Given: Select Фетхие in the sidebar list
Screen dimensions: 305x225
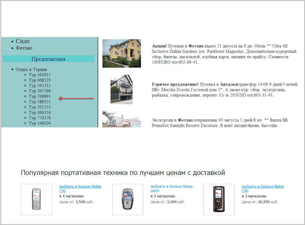Looking at the screenshot, I should pyautogui.click(x=24, y=48).
